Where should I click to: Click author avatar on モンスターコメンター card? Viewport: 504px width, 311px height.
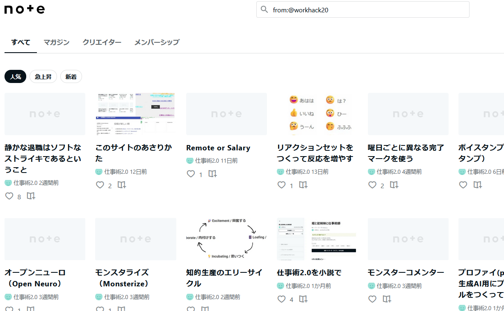pyautogui.click(x=372, y=286)
